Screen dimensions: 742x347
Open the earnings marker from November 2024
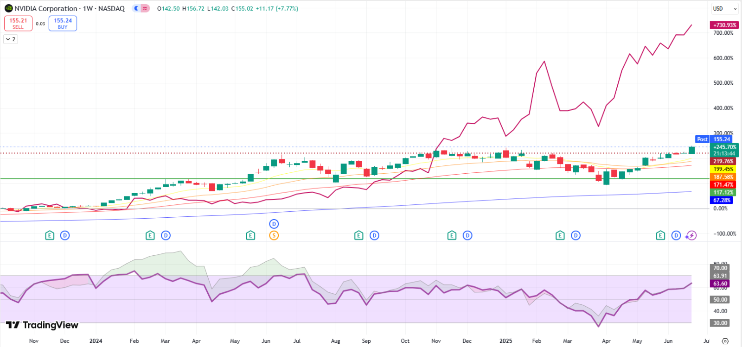452,235
